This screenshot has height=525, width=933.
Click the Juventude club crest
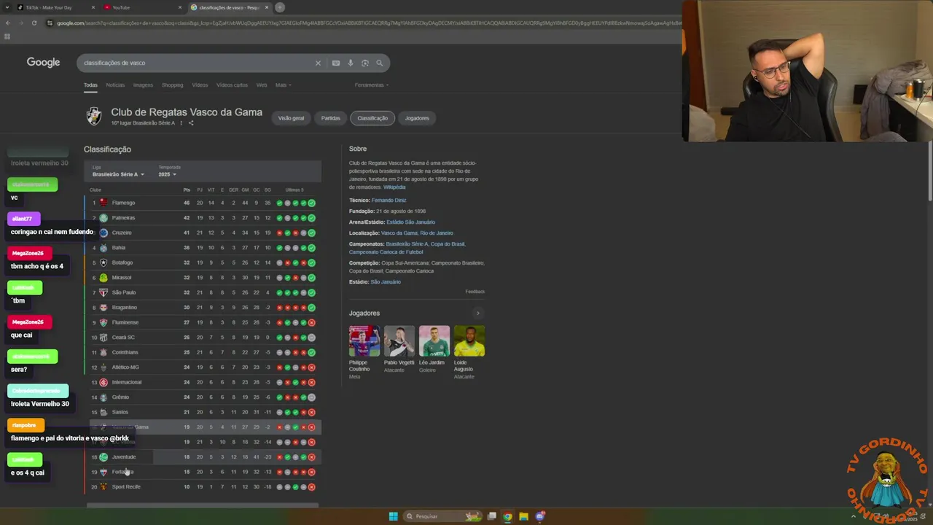(x=104, y=456)
